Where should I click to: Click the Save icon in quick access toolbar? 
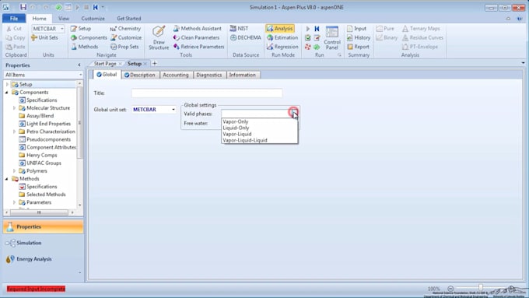point(23,7)
